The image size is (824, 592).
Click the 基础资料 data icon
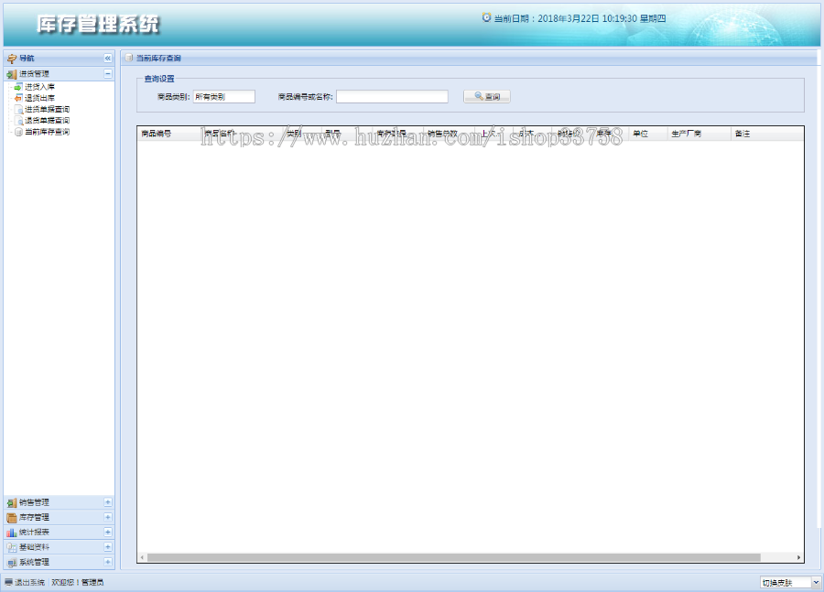[11, 547]
